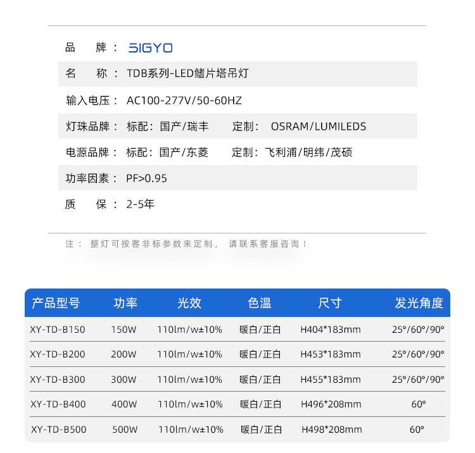Click table header '尺寸'
Image resolution: width=475 pixels, height=453 pixels.
coord(330,303)
